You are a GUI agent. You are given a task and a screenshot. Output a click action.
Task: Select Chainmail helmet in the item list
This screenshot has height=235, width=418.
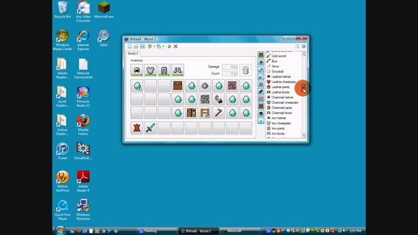pos(280,97)
